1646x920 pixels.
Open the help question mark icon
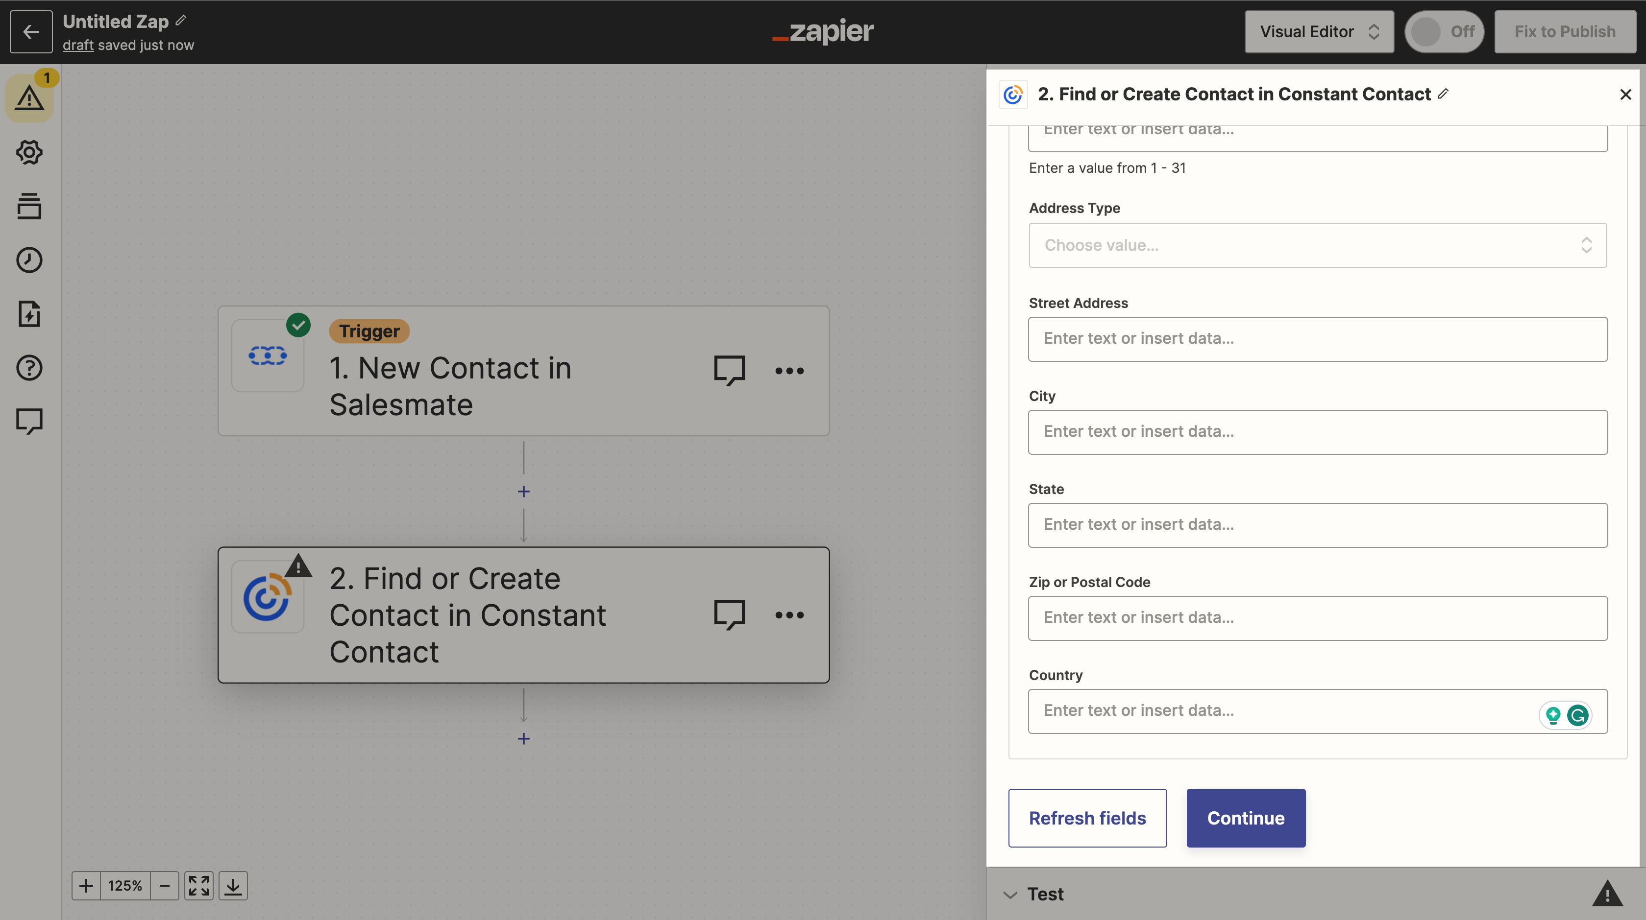[x=29, y=367]
